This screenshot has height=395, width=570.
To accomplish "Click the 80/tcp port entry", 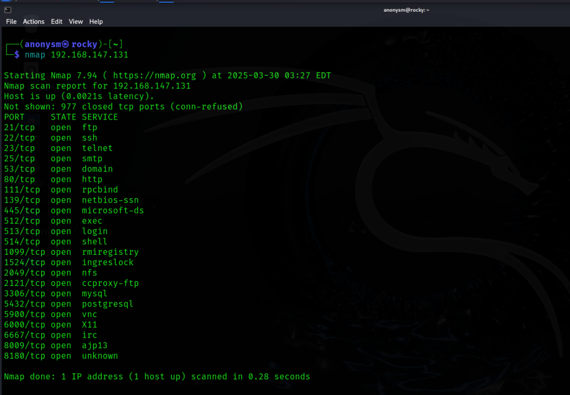I will click(19, 180).
